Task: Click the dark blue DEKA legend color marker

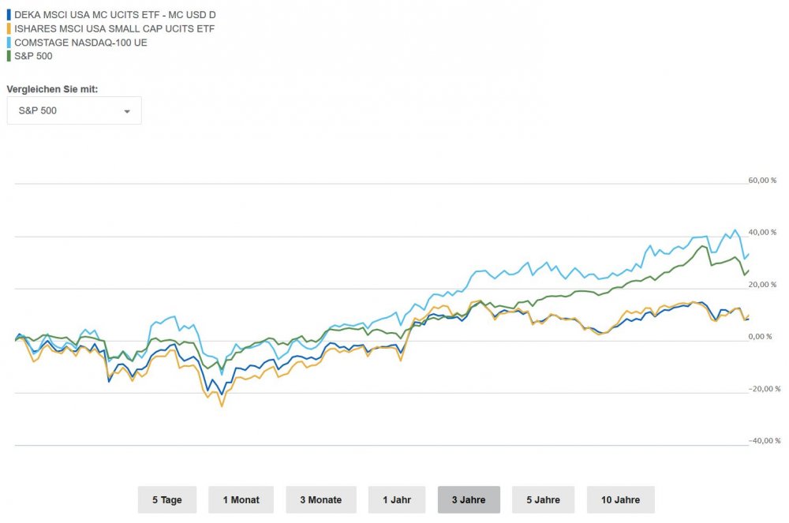Action: click(x=9, y=14)
